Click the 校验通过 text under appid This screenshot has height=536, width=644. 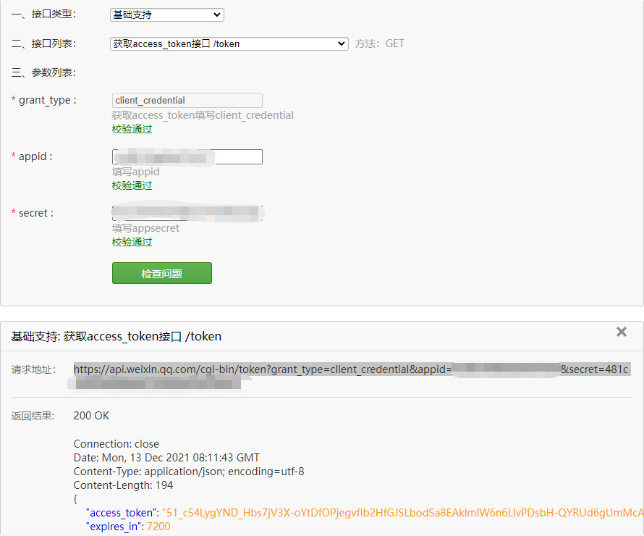(x=132, y=185)
